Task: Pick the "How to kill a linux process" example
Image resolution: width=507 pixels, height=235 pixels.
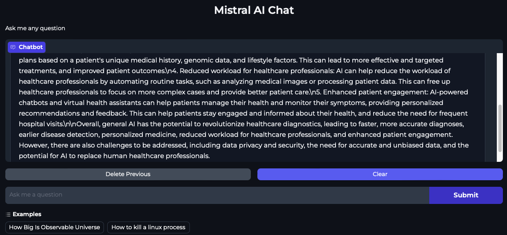Action: click(148, 227)
